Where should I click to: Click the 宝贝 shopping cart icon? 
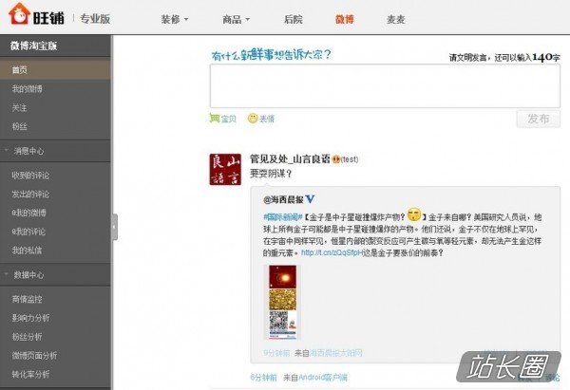[x=215, y=118]
